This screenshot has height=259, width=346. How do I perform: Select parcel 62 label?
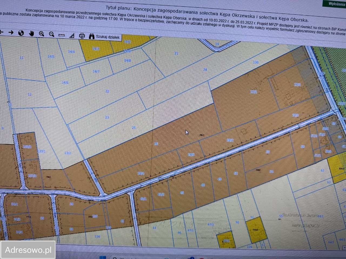322,170
